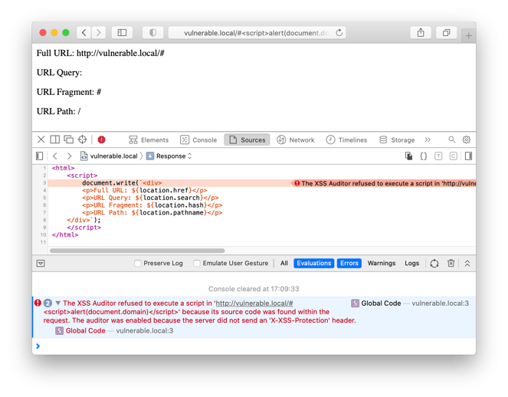Viewport: 508px width, 397px height.
Task: Open the inspector settings gear
Action: point(466,139)
